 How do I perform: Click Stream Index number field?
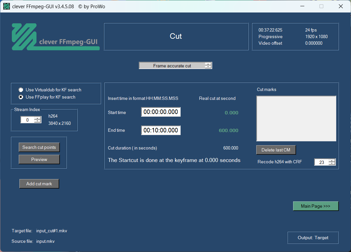(28, 120)
